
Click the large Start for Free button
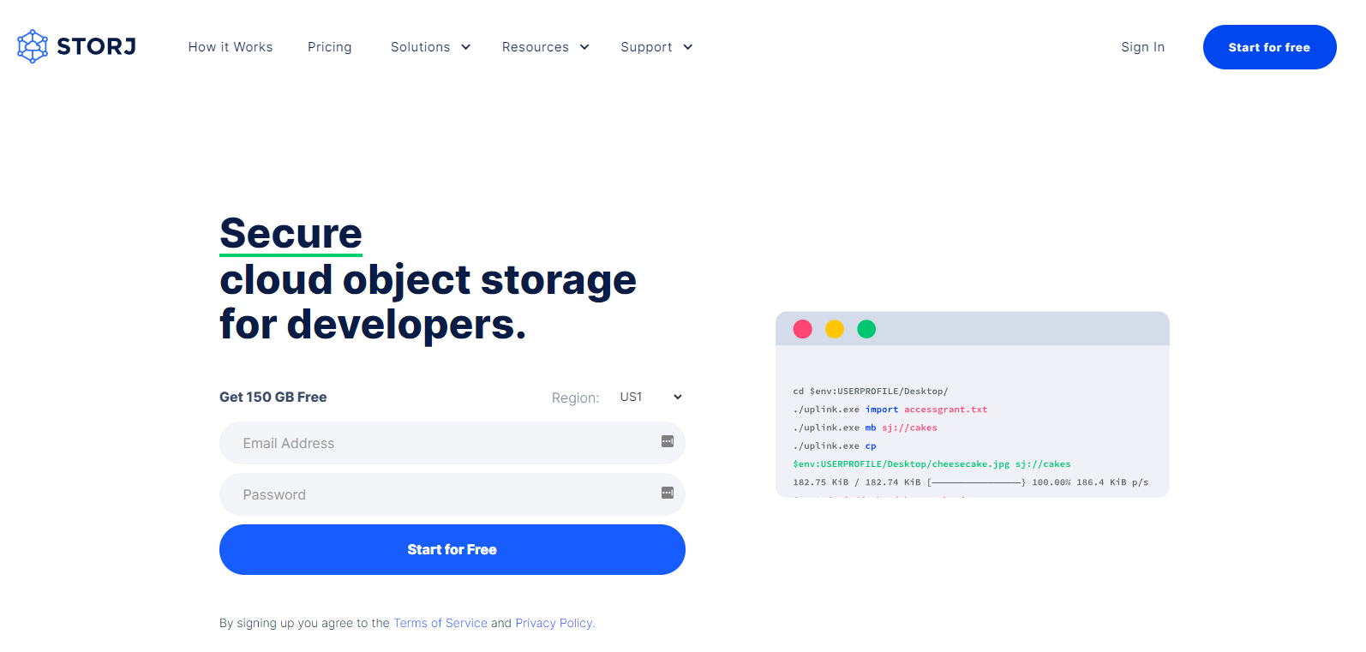(x=452, y=549)
